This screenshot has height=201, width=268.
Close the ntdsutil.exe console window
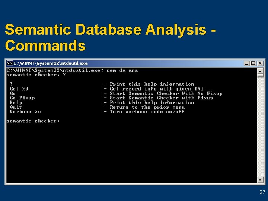pos(260,63)
